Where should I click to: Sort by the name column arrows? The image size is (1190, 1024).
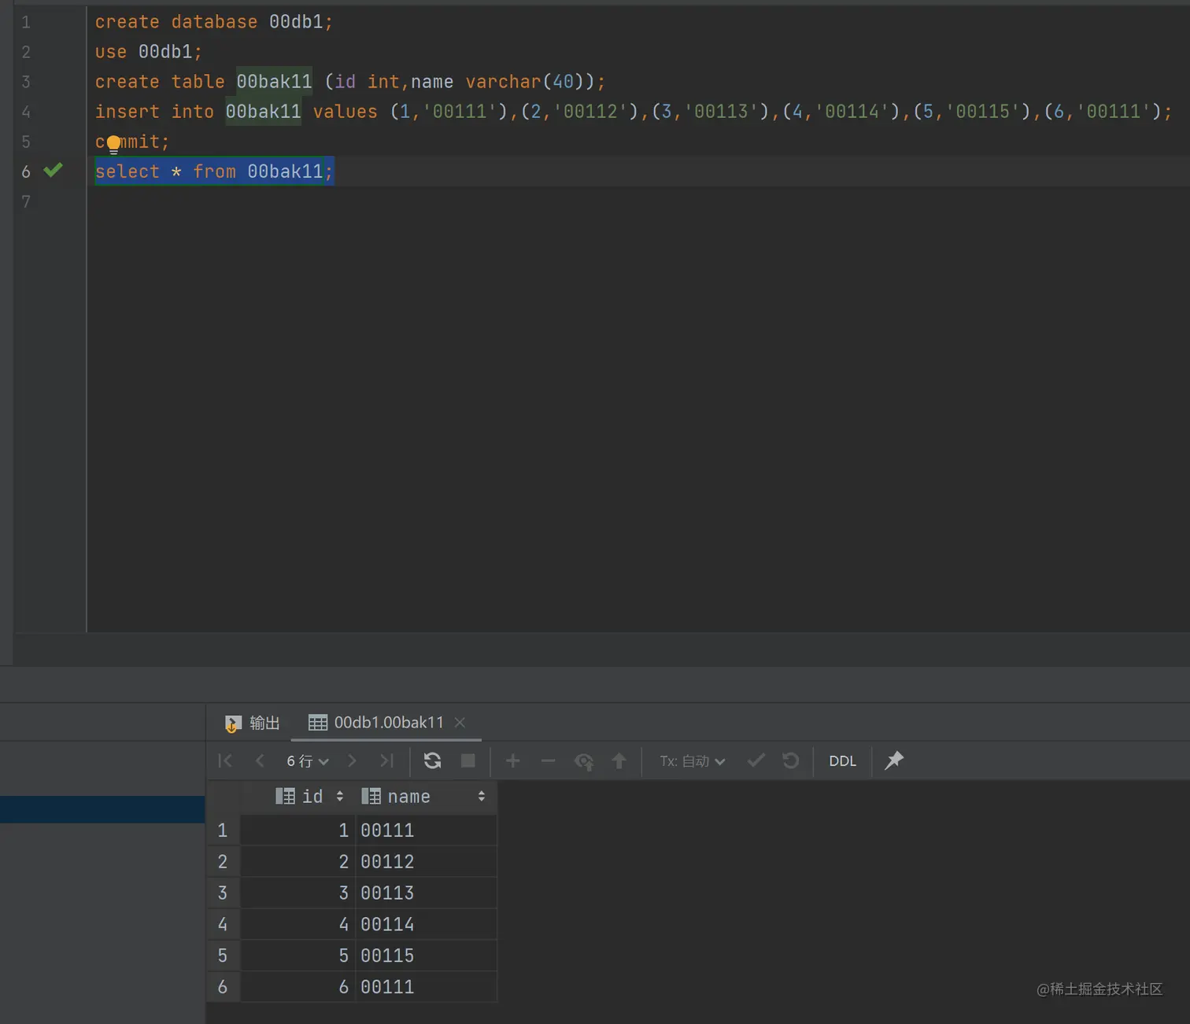tap(481, 796)
